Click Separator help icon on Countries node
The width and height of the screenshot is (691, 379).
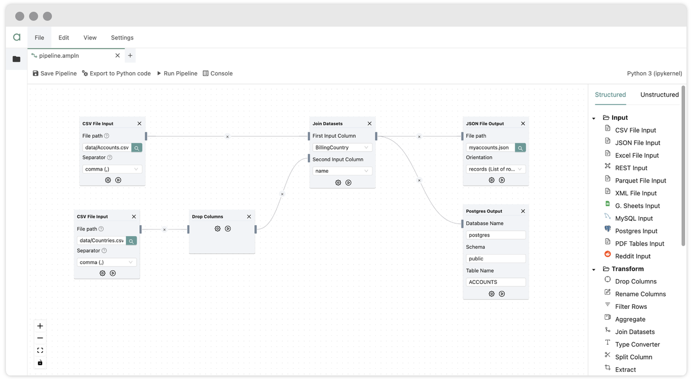(x=104, y=251)
